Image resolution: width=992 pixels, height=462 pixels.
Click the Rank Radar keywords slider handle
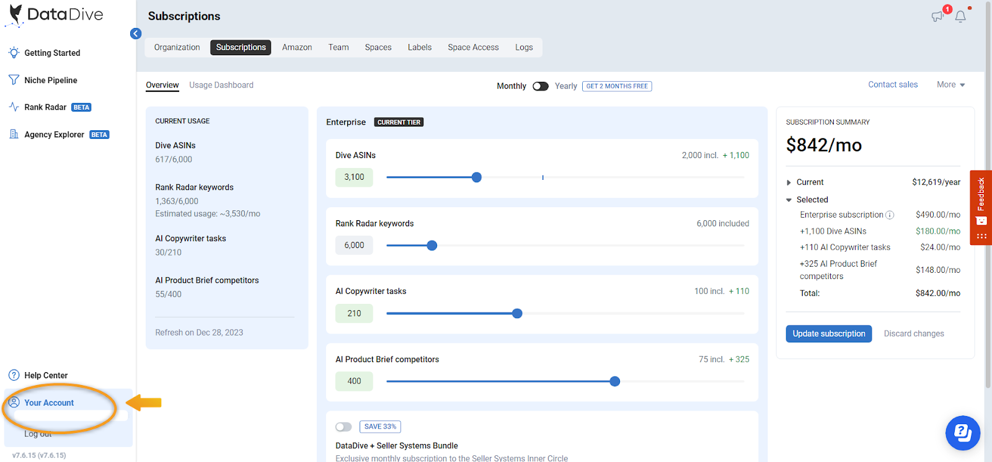432,246
